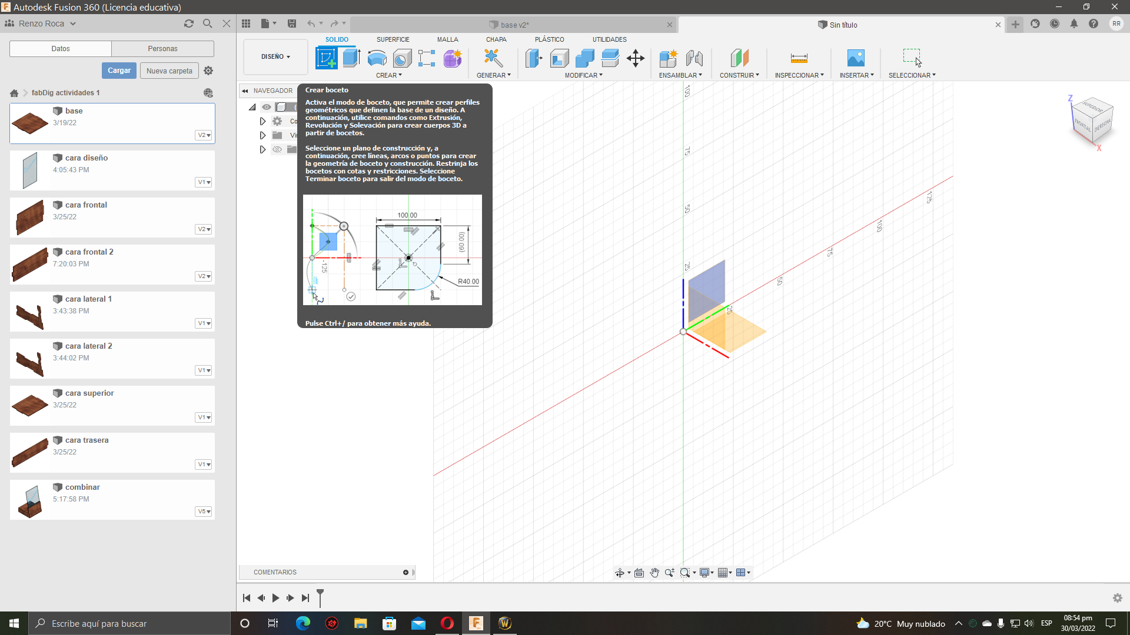Screen dimensions: 1130x635
Task: Click the Revolve tool icon
Action: 377,58
